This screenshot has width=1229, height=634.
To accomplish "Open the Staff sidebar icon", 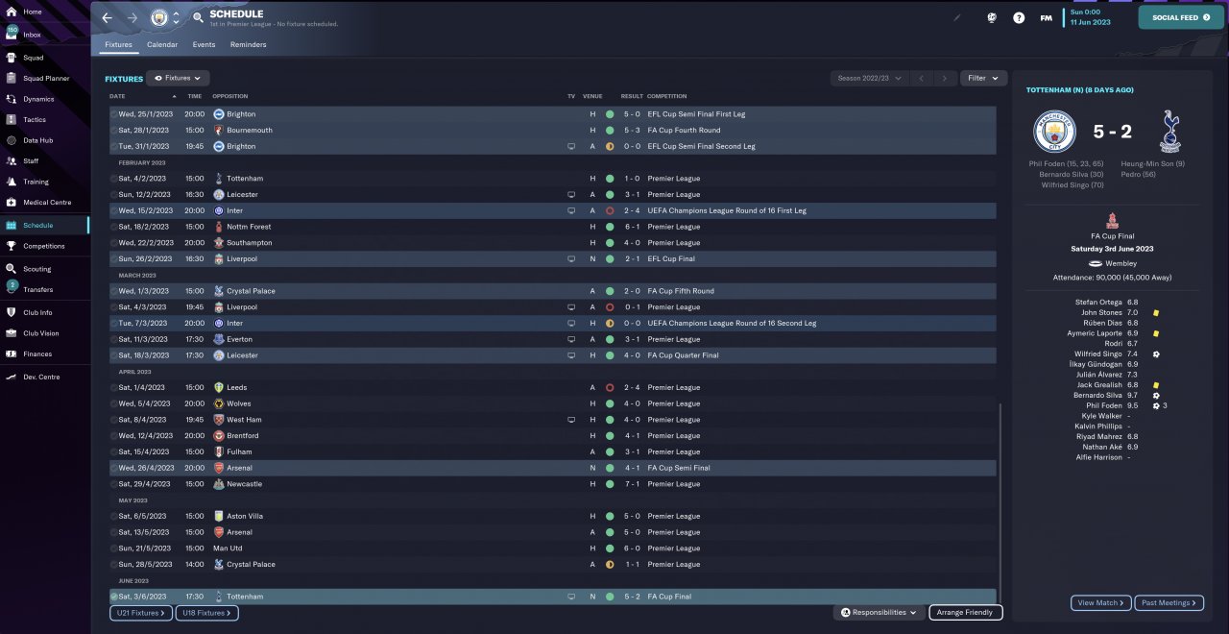I will tap(12, 160).
